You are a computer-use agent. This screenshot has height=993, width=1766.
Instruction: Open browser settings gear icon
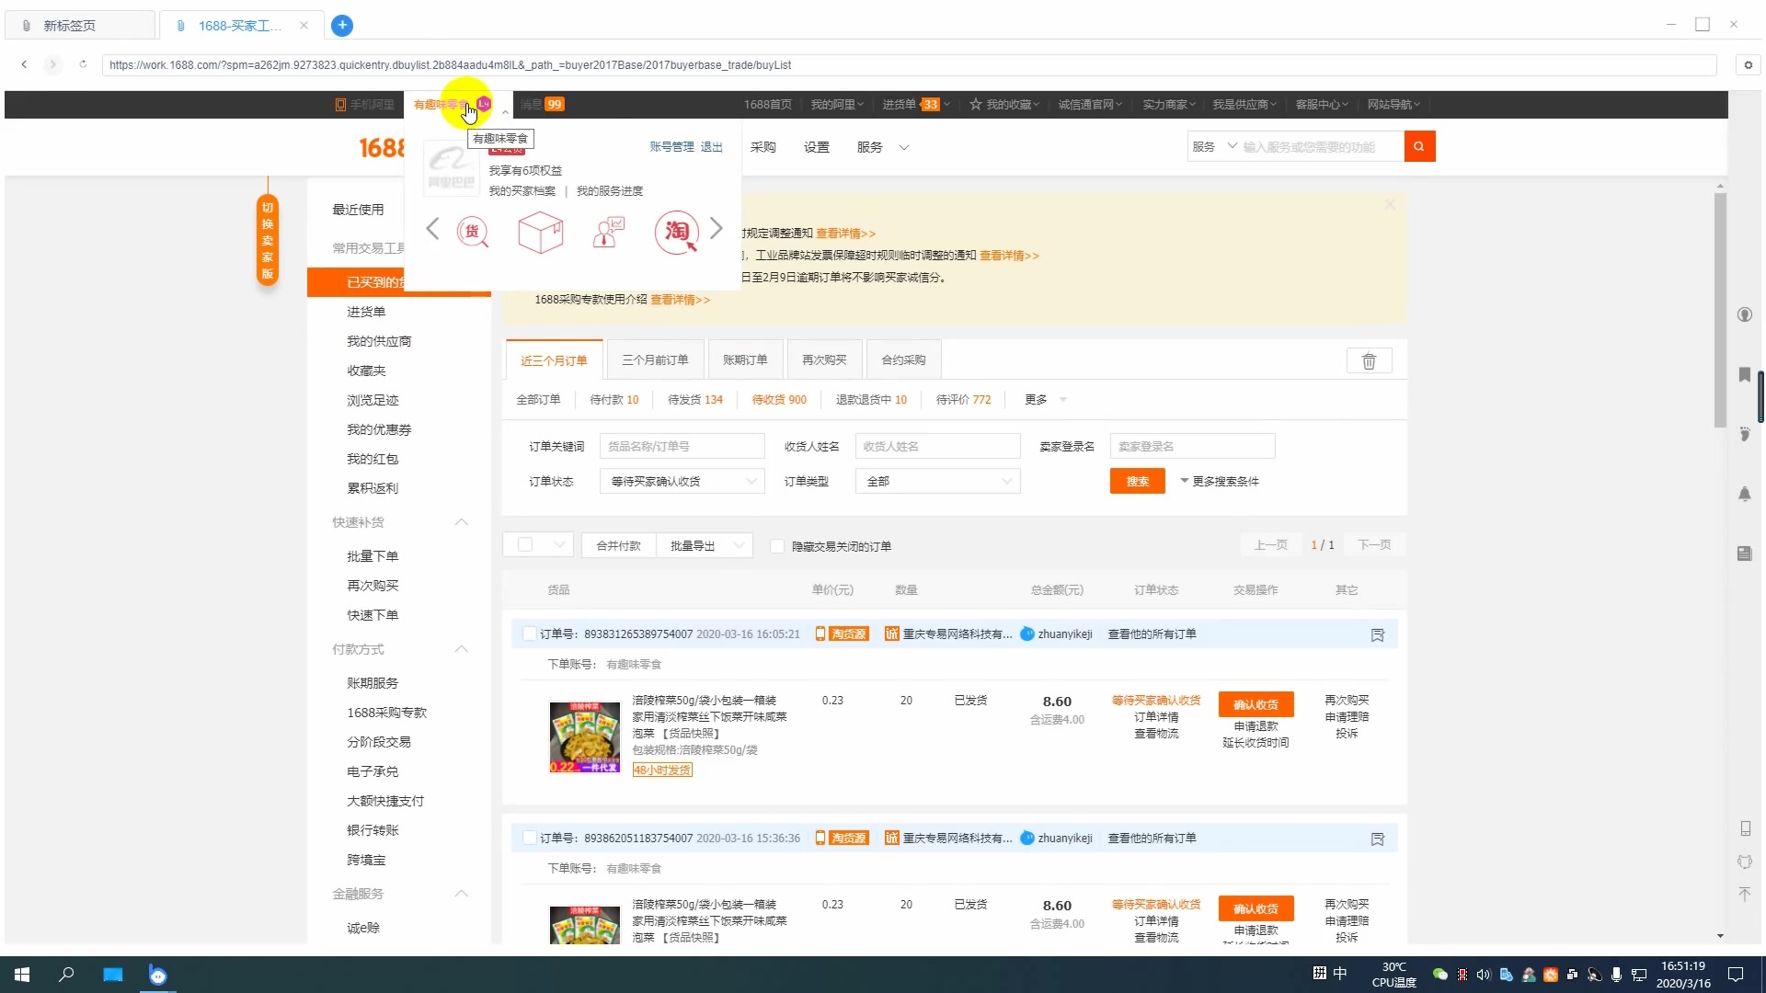click(1748, 64)
